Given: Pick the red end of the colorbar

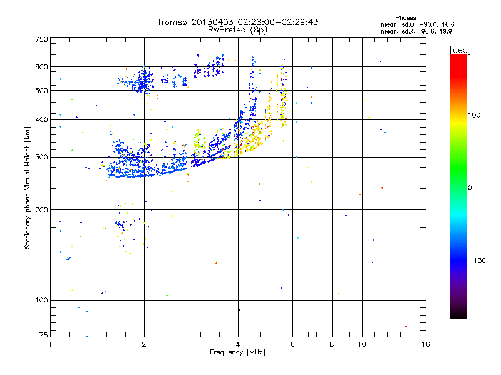Looking at the screenshot, I should coord(458,58).
